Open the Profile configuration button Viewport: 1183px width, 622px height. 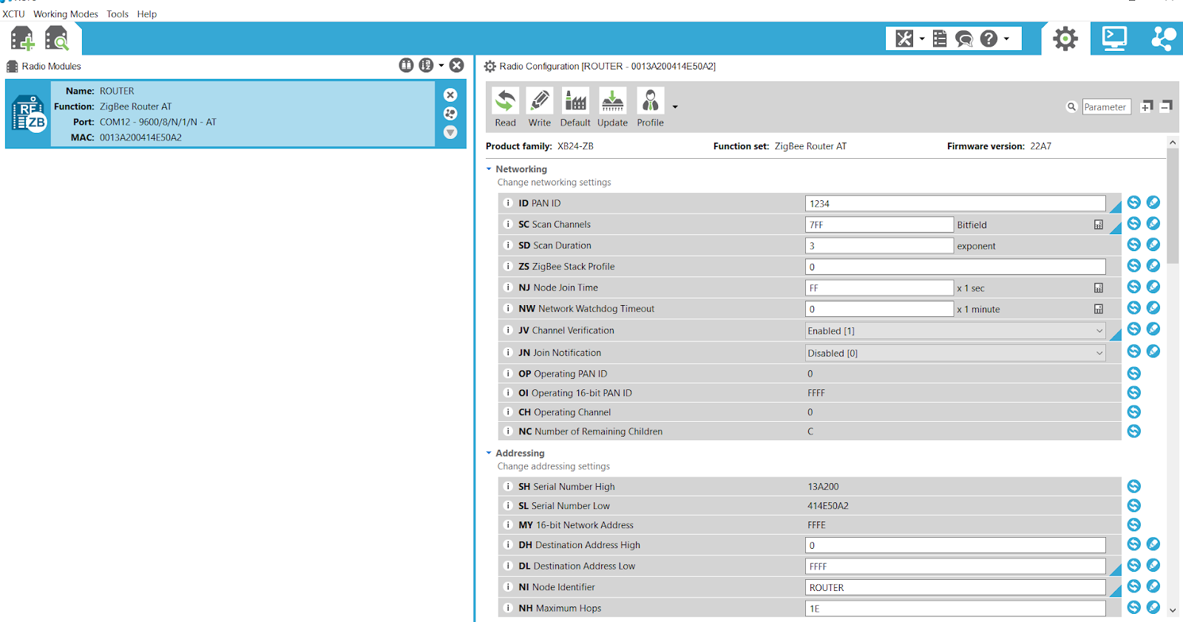651,108
